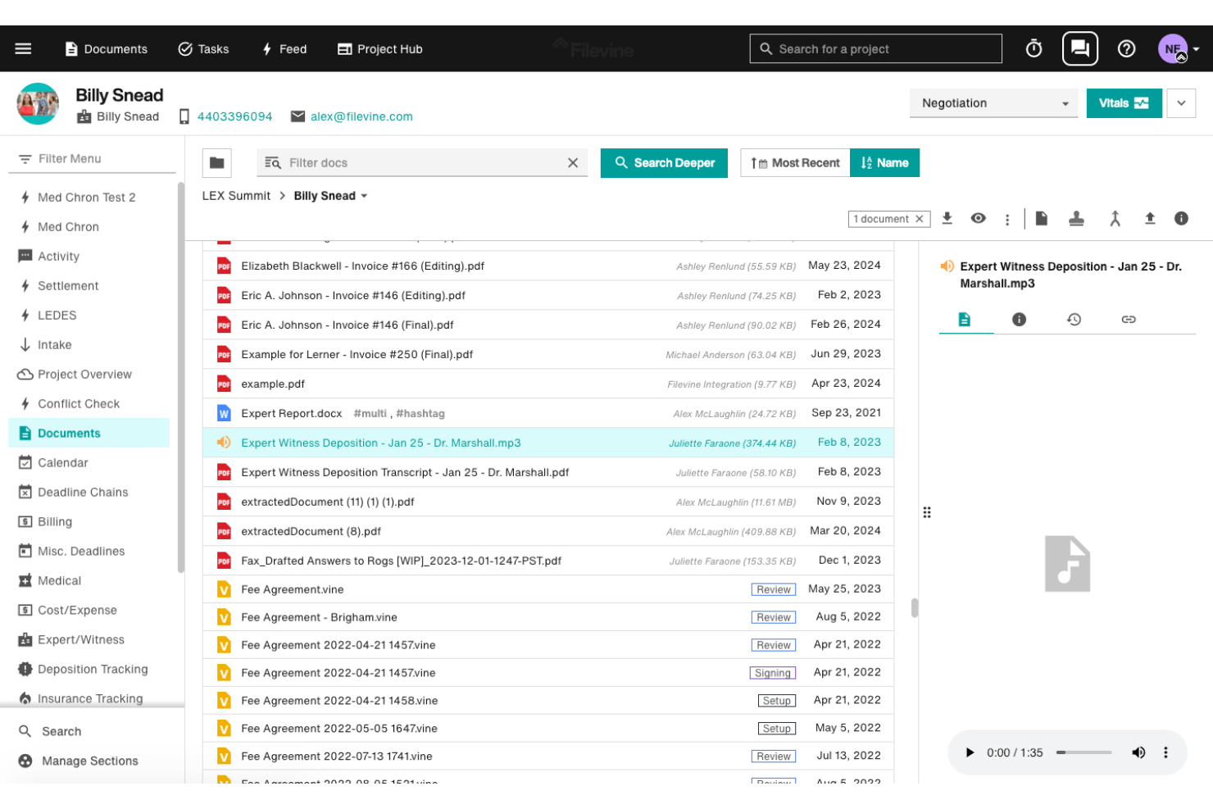Click Manage Sections
Image resolution: width=1213 pixels, height=809 pixels.
[x=90, y=761]
